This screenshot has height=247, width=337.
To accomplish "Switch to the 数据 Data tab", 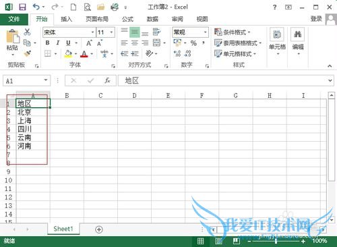I will point(152,20).
